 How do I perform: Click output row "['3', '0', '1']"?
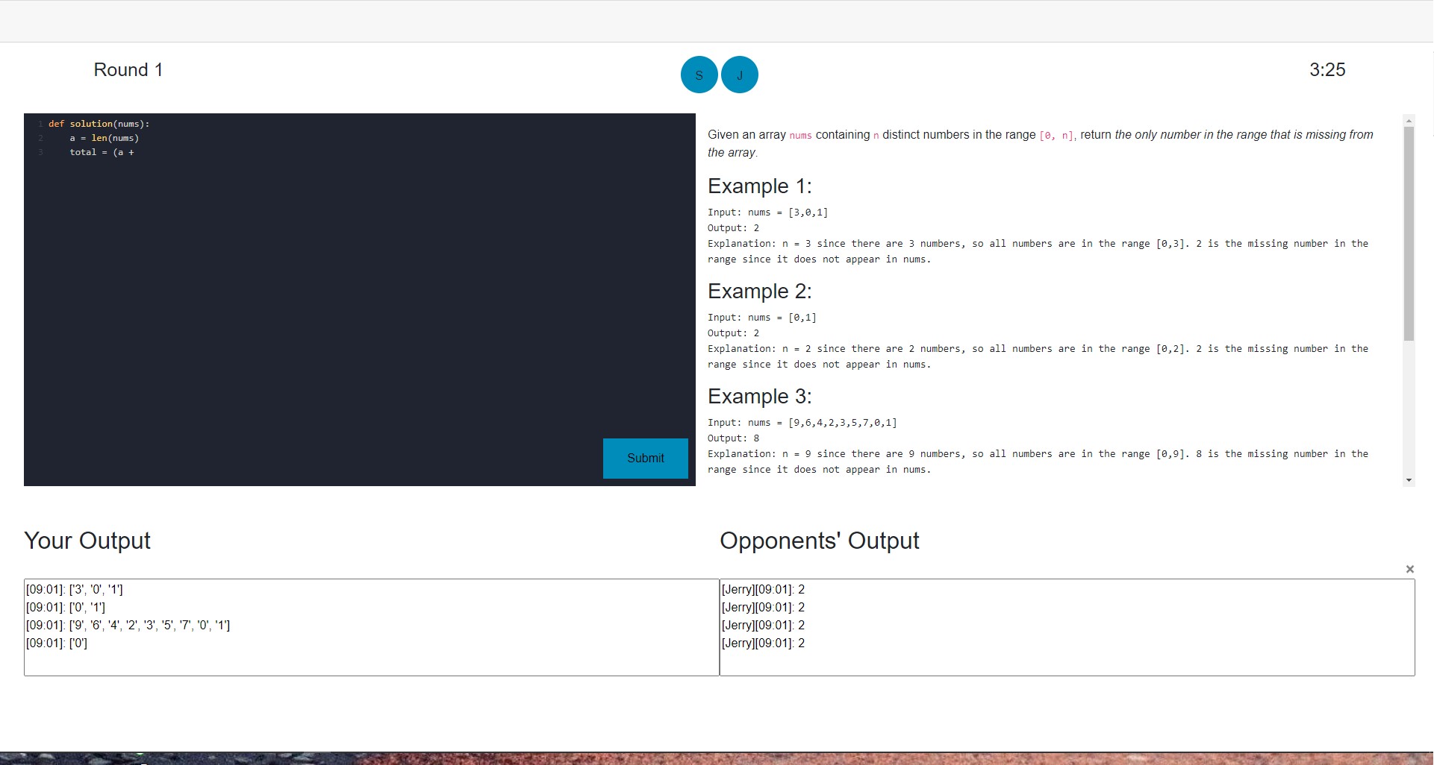(74, 589)
